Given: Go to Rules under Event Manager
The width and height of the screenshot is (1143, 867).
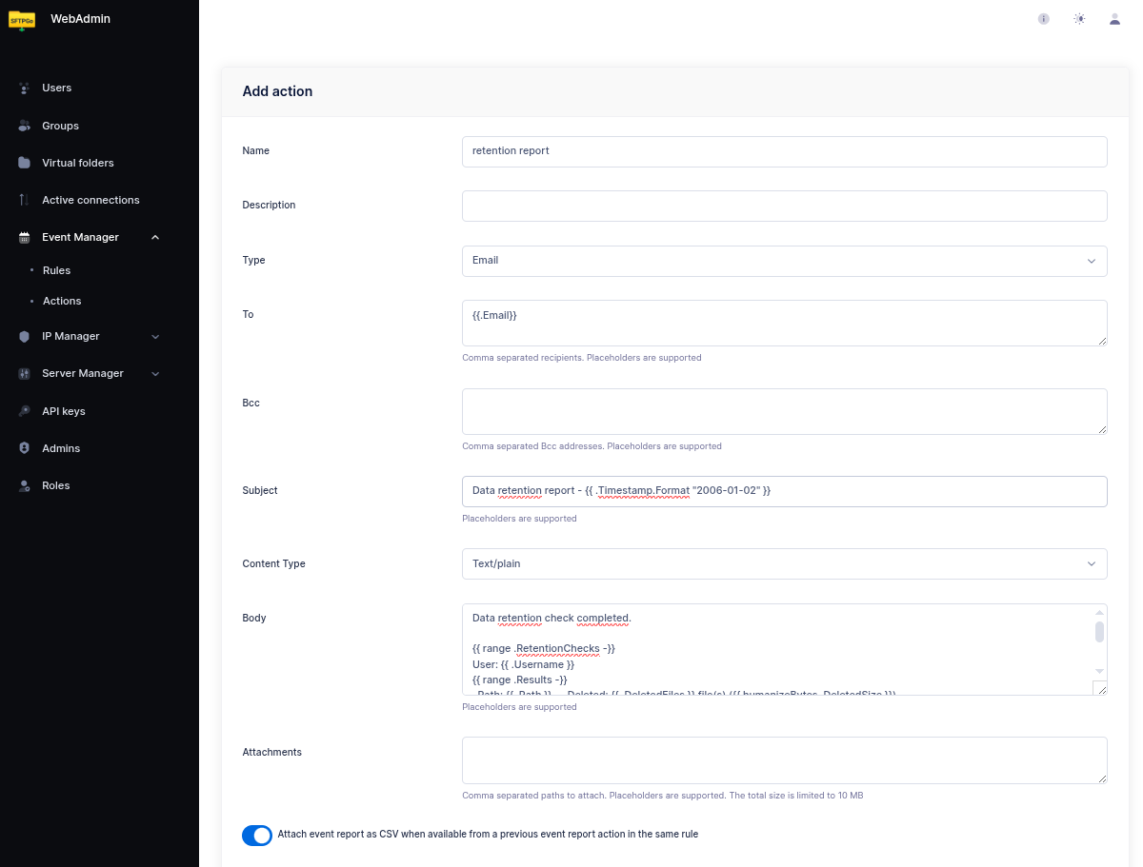Looking at the screenshot, I should pos(56,270).
